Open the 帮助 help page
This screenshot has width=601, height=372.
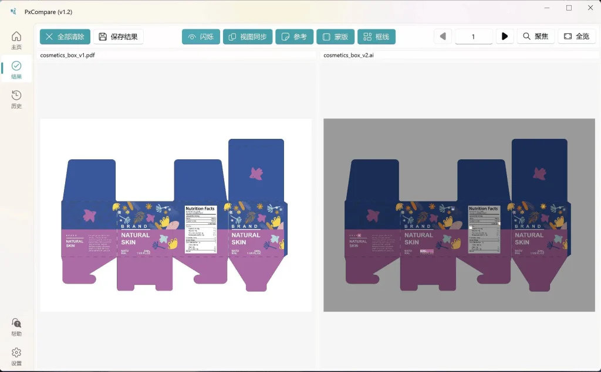click(16, 327)
